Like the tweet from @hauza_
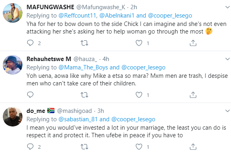The height and width of the screenshot is (154, 231). (x=139, y=95)
